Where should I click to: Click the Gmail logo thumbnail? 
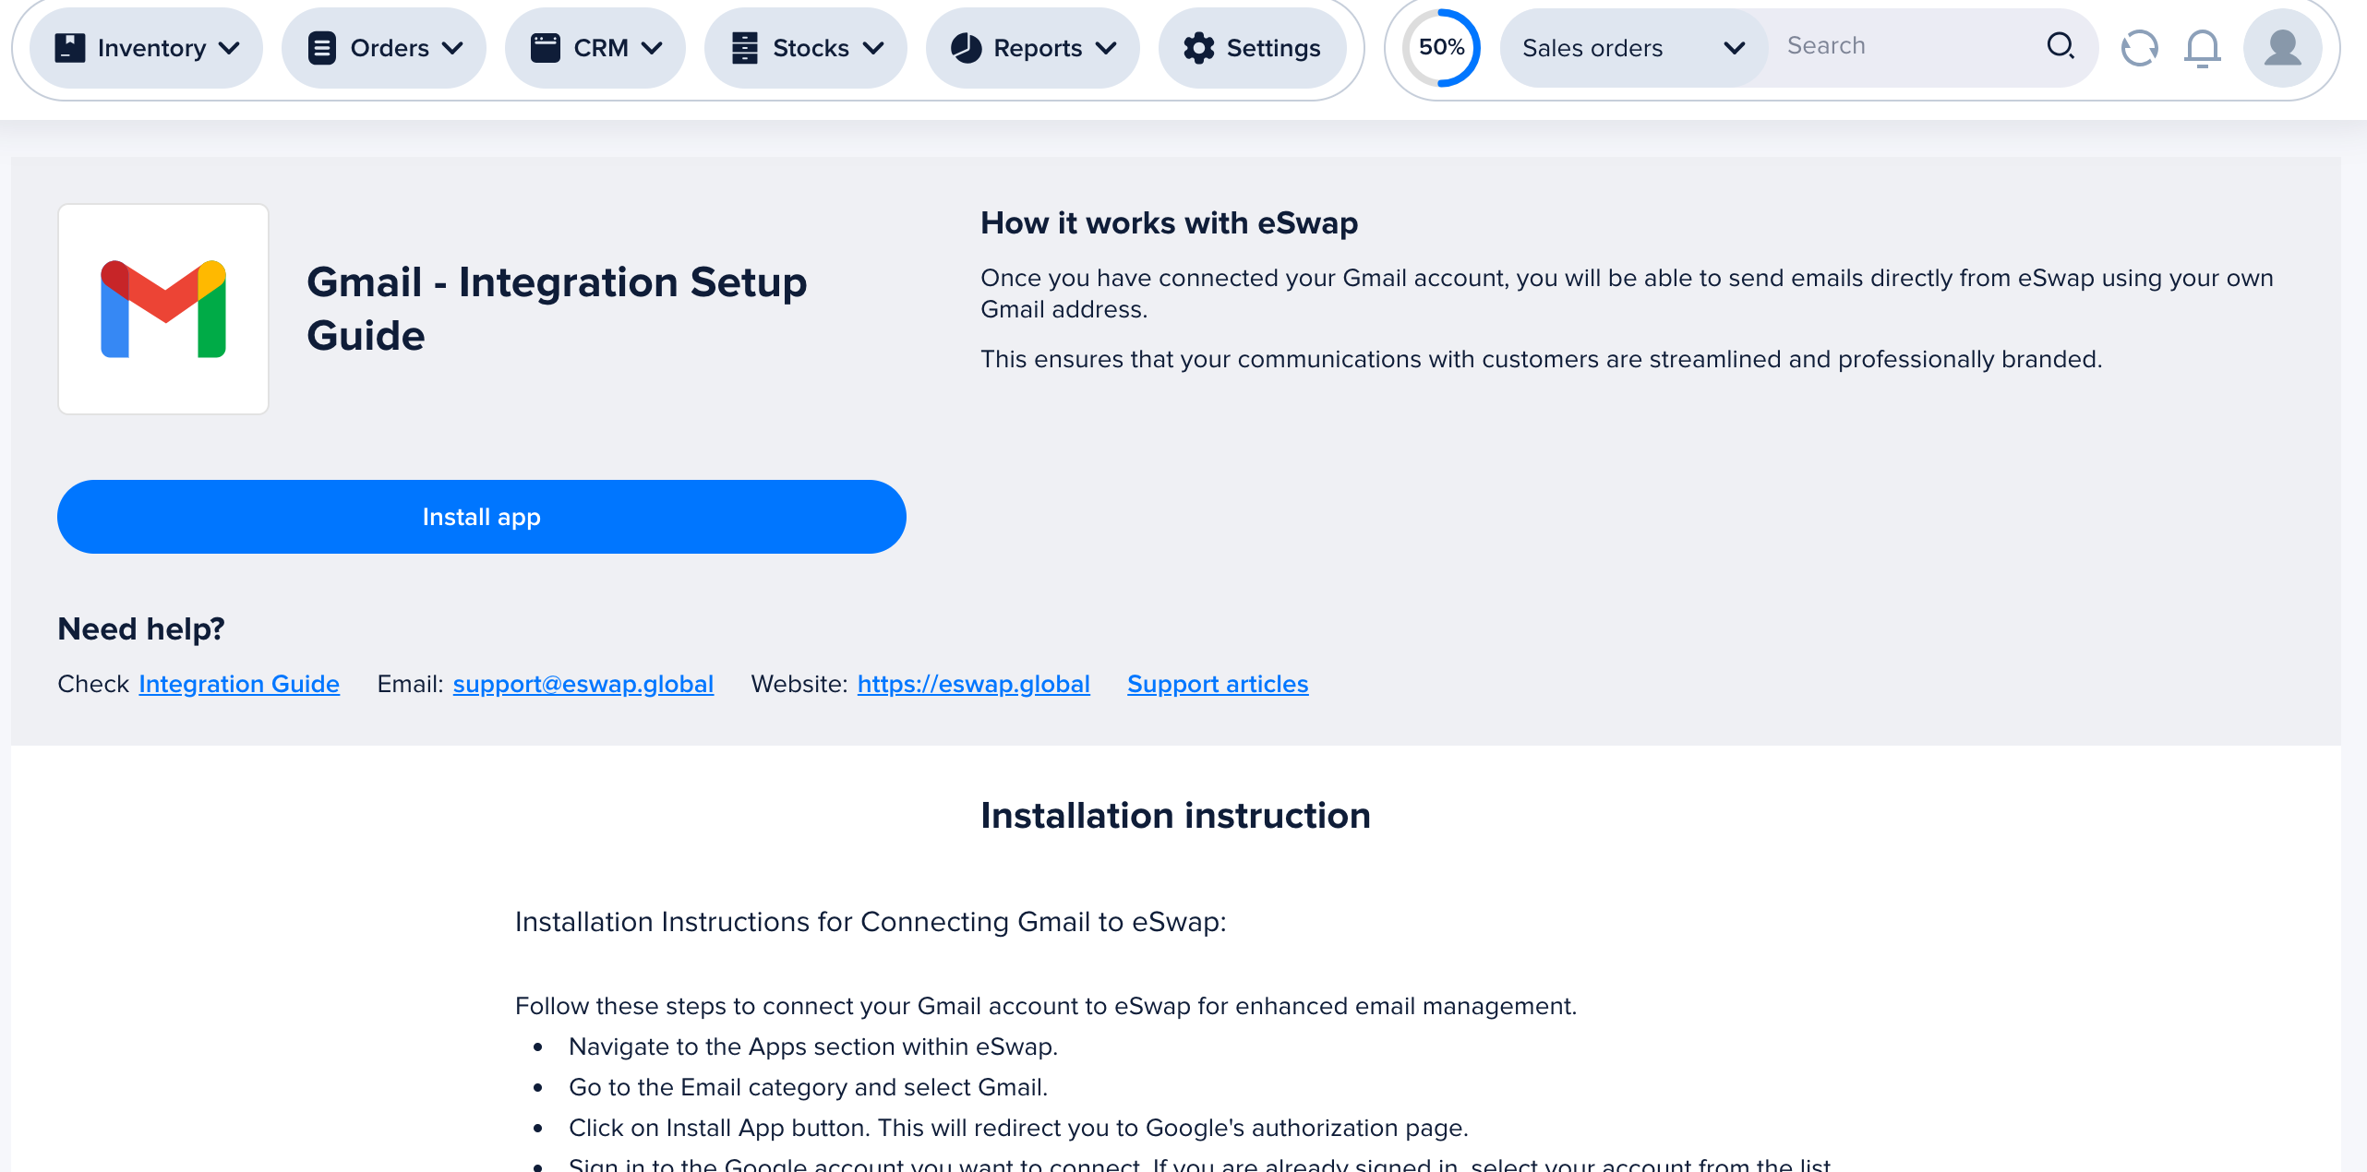(x=163, y=309)
